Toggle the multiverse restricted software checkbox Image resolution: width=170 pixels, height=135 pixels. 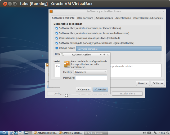pos(57,43)
